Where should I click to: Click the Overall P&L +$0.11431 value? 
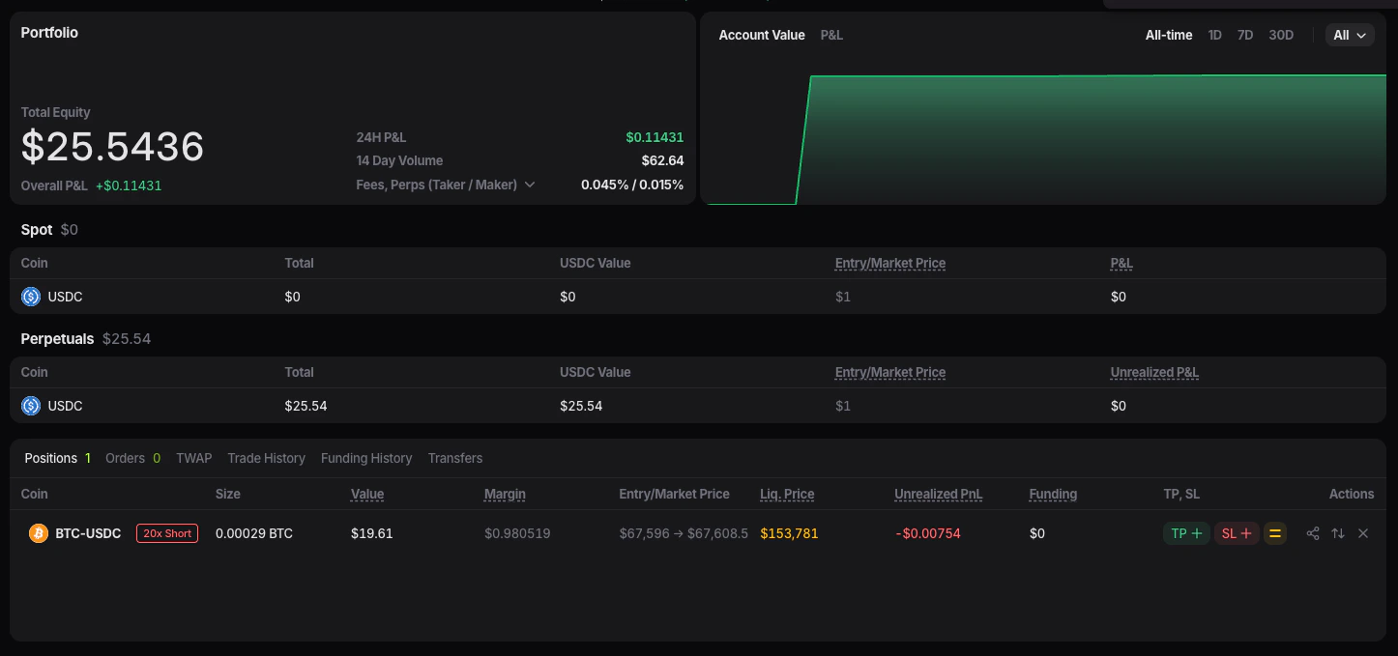pos(129,185)
